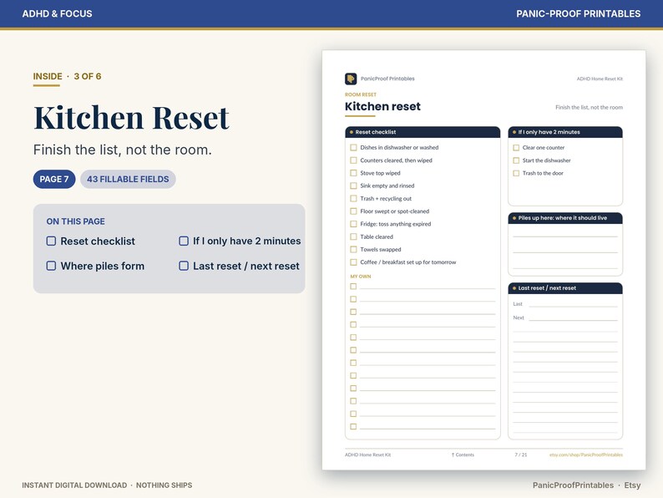This screenshot has height=498, width=663.
Task: Tick Dishes in dishwasher or washed checkbox
Action: [x=353, y=148]
